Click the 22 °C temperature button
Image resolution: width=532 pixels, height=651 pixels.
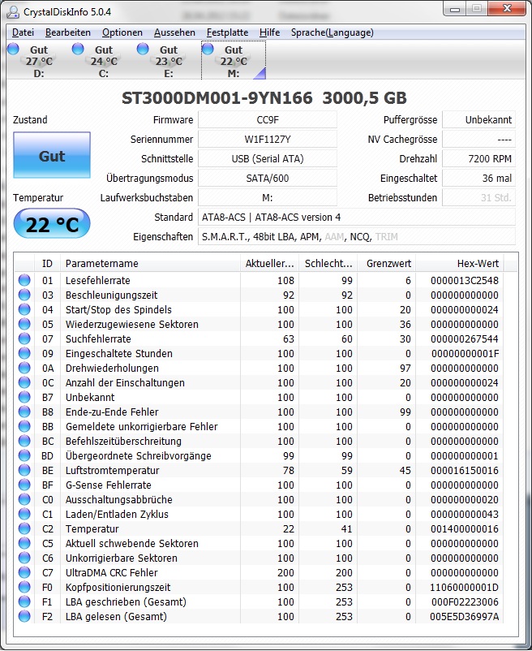pos(52,224)
